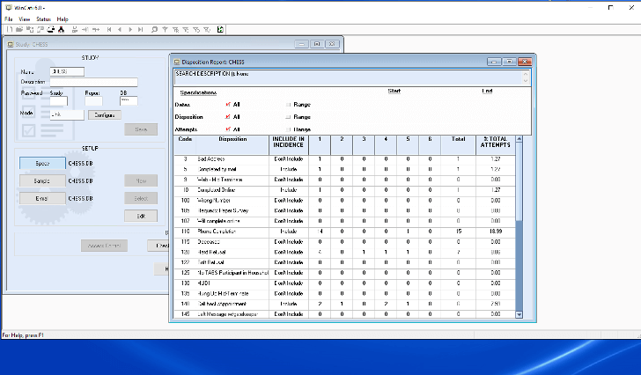Click the Copy pages toolbar icon

(x=41, y=29)
